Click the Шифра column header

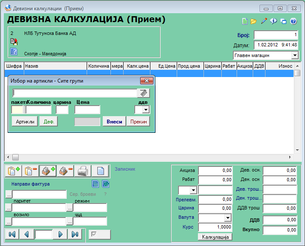click(x=14, y=66)
